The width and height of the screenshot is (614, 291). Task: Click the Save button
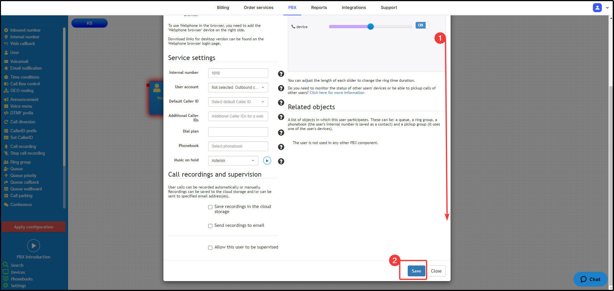[x=416, y=271]
